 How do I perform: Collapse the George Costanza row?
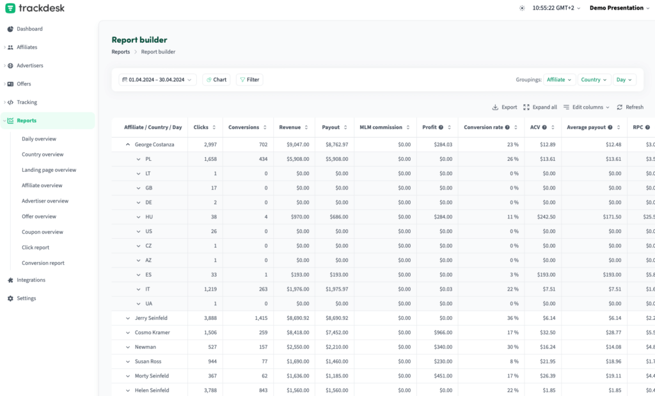(x=127, y=145)
